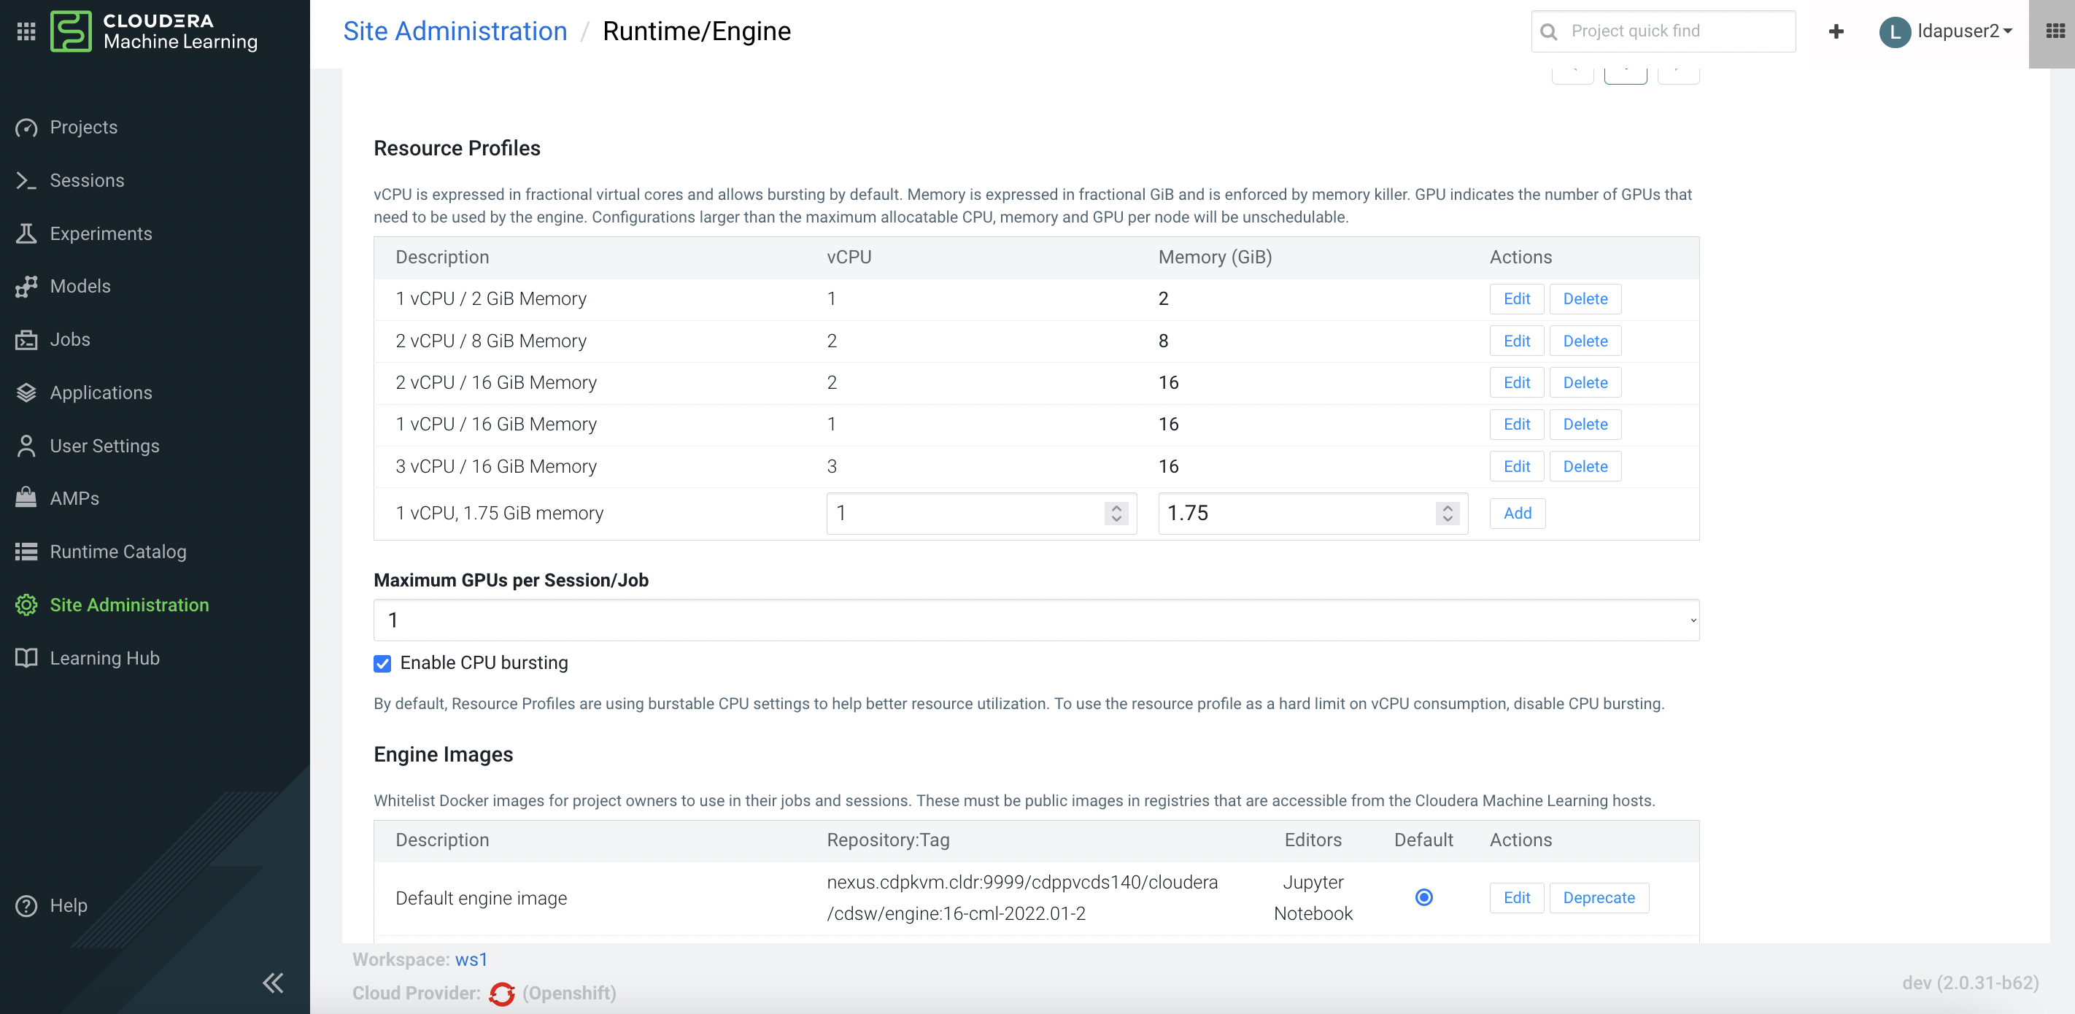Click the Cloudera Machine Learning logo
This screenshot has width=2075, height=1014.
(71, 31)
